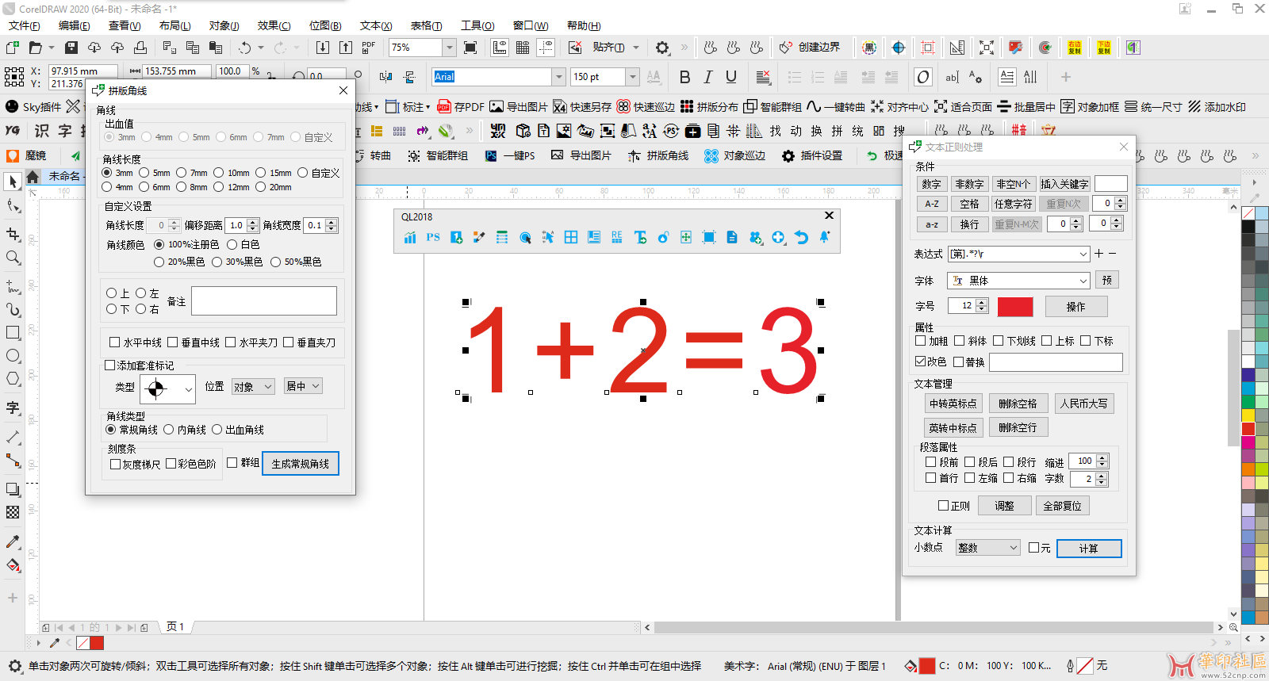
Task: Select the Ellipse tool
Action: point(13,356)
